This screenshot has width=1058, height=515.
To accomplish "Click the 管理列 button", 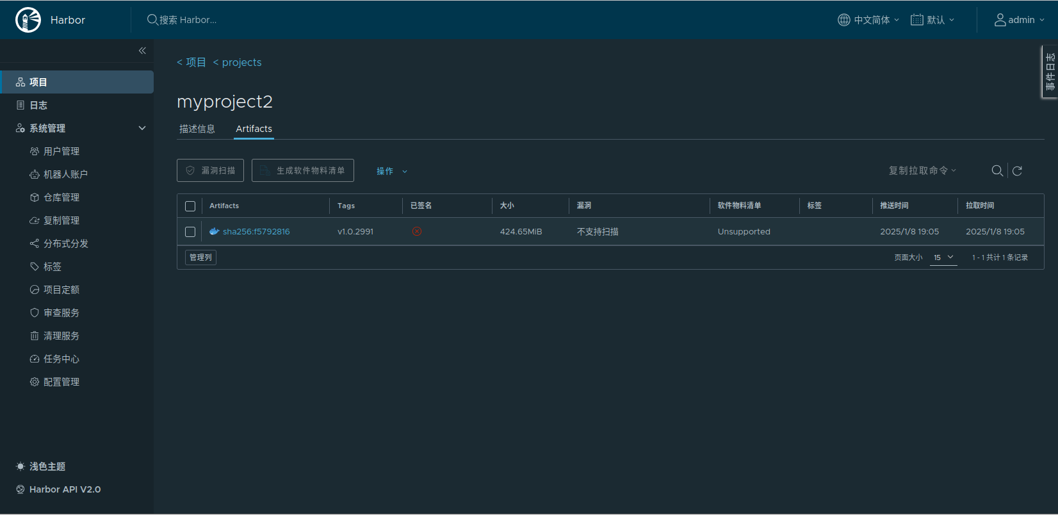I will (201, 257).
